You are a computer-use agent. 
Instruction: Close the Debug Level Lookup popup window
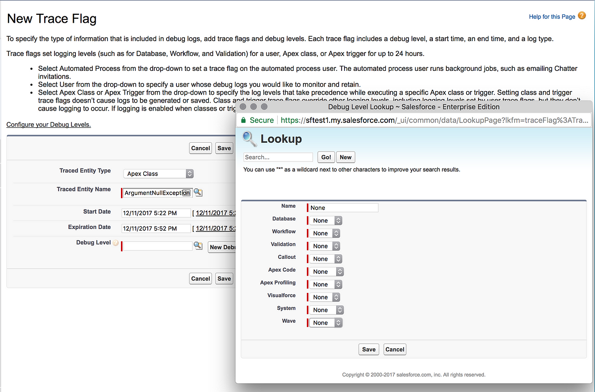coord(243,107)
